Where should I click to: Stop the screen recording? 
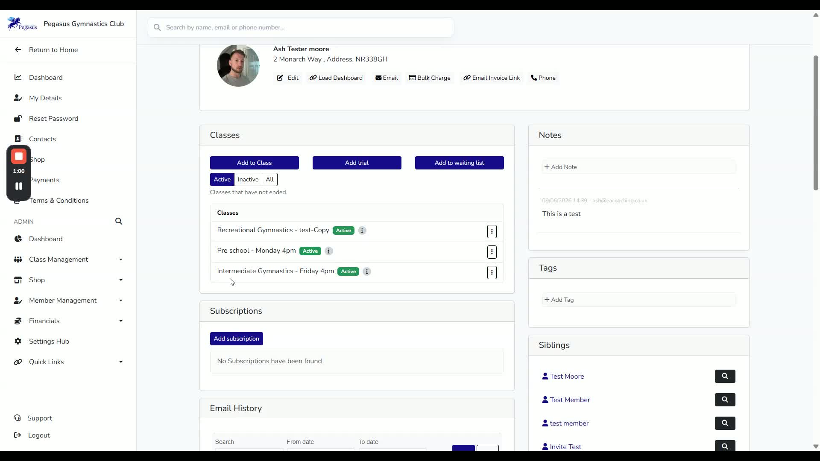(19, 157)
